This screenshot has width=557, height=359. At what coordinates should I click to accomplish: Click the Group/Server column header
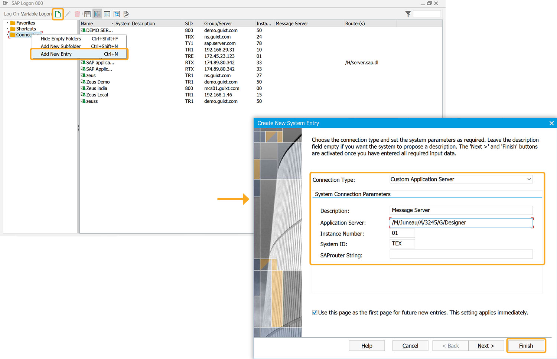[229, 23]
